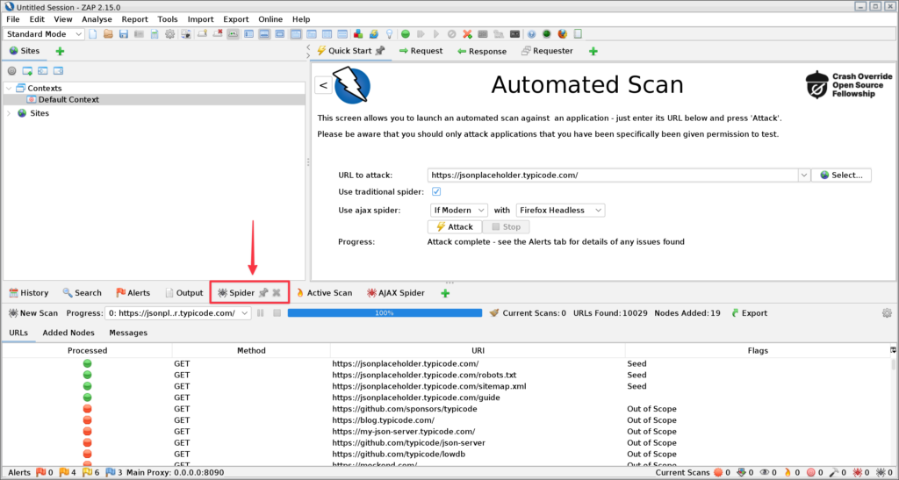Open Options via the toolbar gear icon
Screen dimensions: 899x480
[x=169, y=34]
